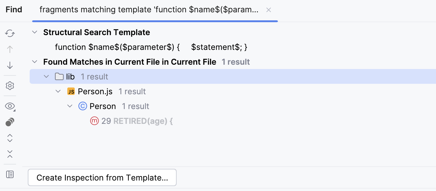
Task: Click the Rerun search icon
Action: click(x=10, y=33)
